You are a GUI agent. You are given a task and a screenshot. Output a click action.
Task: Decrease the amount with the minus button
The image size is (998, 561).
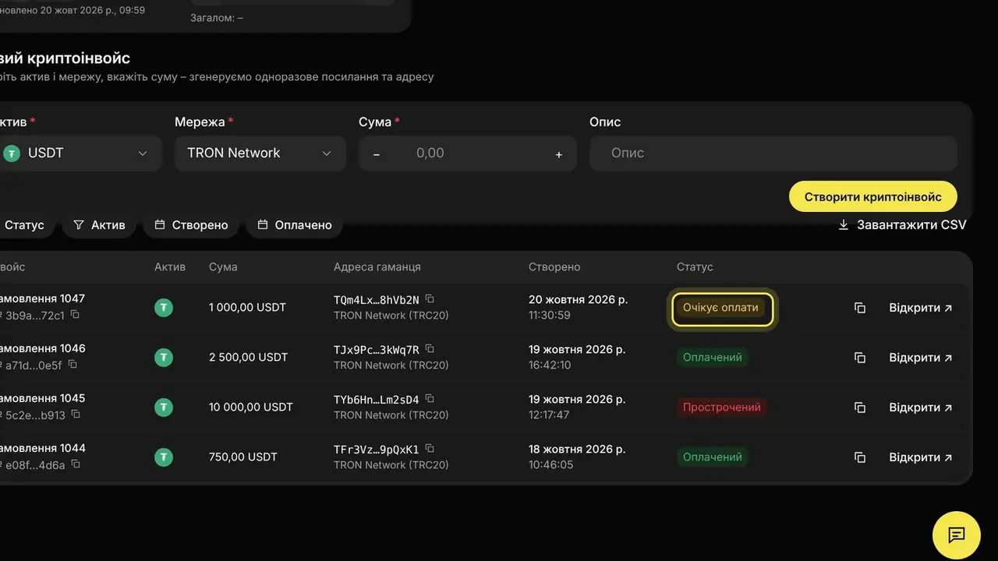377,154
